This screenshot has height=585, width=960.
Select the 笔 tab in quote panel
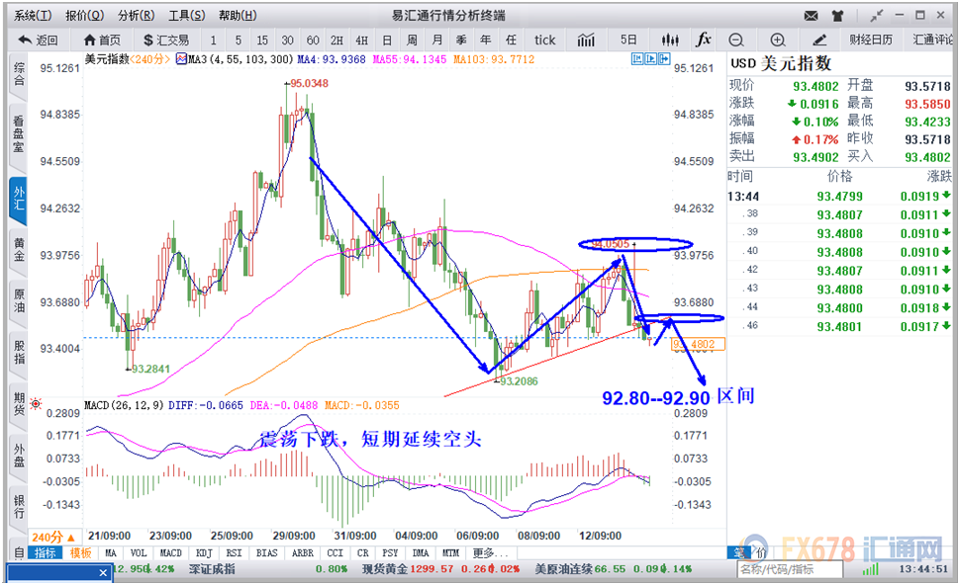739,553
